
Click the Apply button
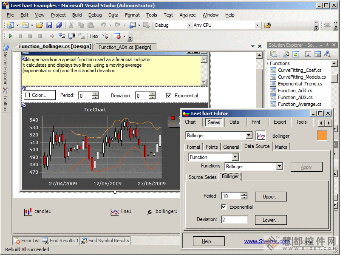pyautogui.click(x=306, y=167)
